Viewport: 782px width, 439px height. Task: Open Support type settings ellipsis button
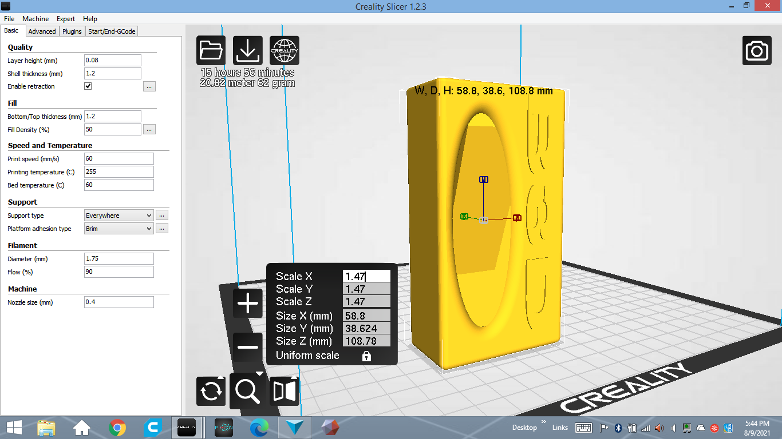tap(162, 215)
